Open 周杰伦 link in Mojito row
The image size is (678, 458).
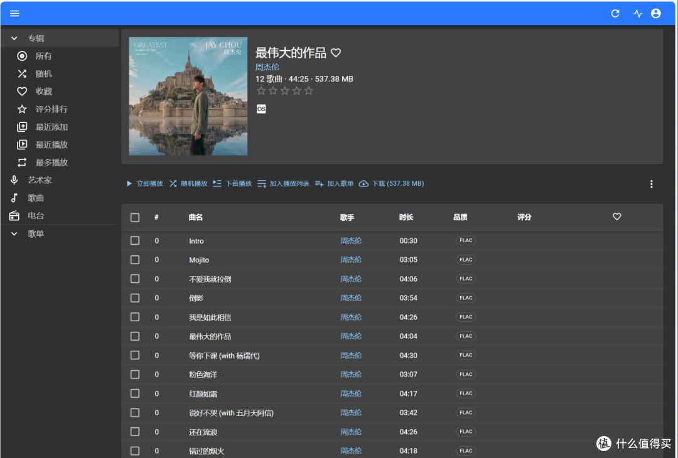point(351,260)
